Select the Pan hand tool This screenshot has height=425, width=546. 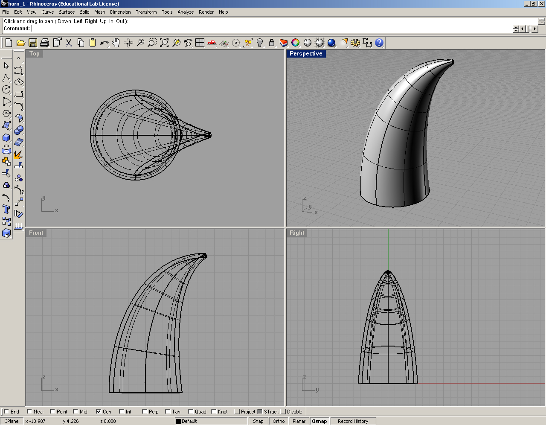116,43
